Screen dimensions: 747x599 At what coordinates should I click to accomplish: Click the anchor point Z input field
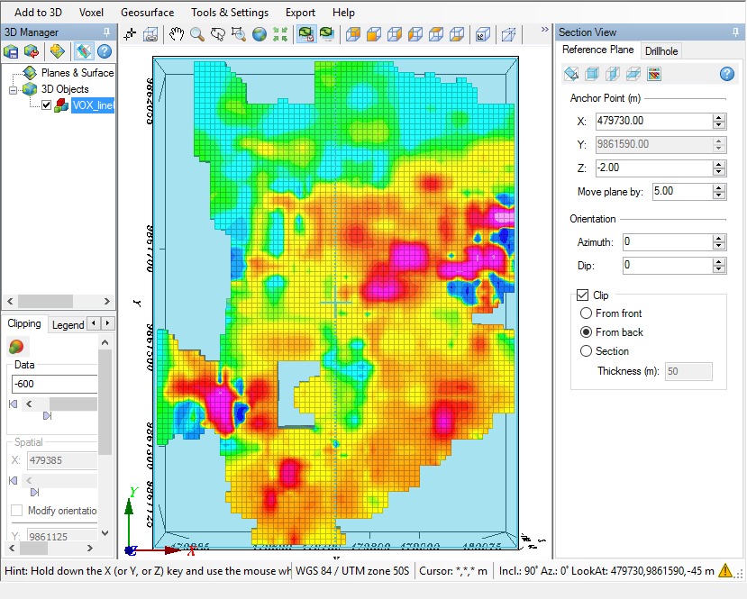coord(652,168)
